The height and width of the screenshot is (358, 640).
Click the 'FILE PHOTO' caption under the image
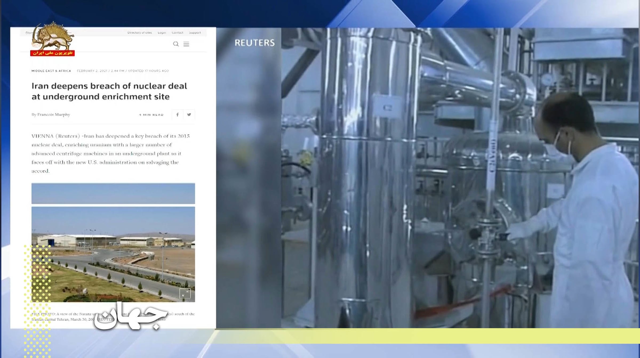tap(113, 316)
